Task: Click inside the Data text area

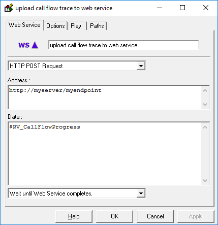Action: [x=105, y=154]
